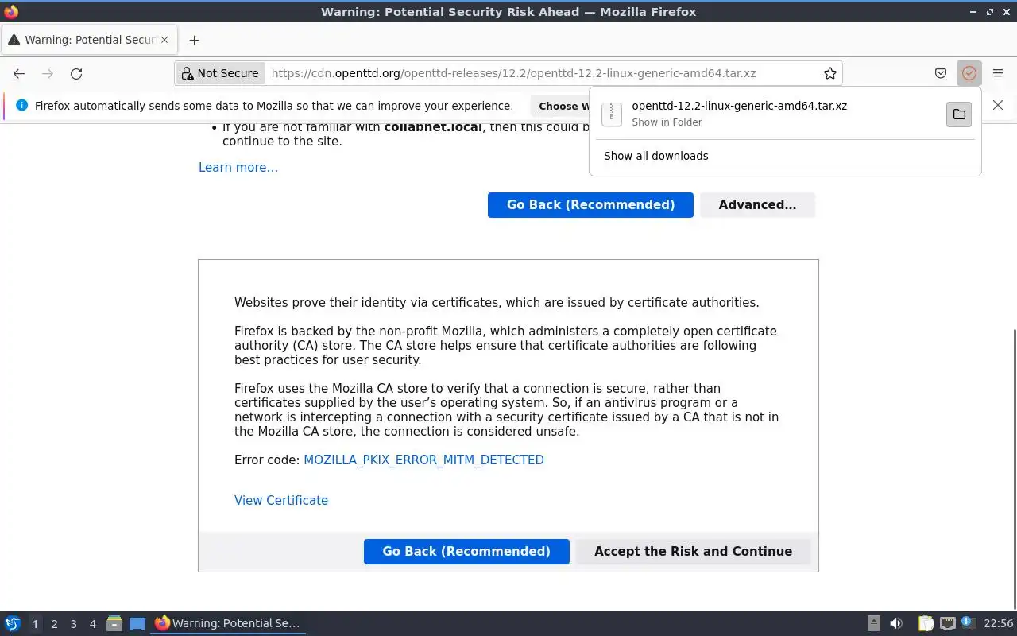Click the update notification tray icon

[968, 622]
